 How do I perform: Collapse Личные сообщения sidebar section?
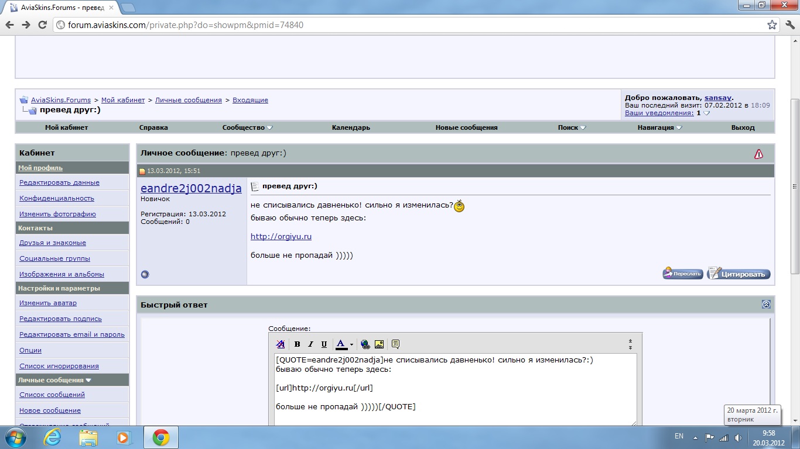coord(88,380)
